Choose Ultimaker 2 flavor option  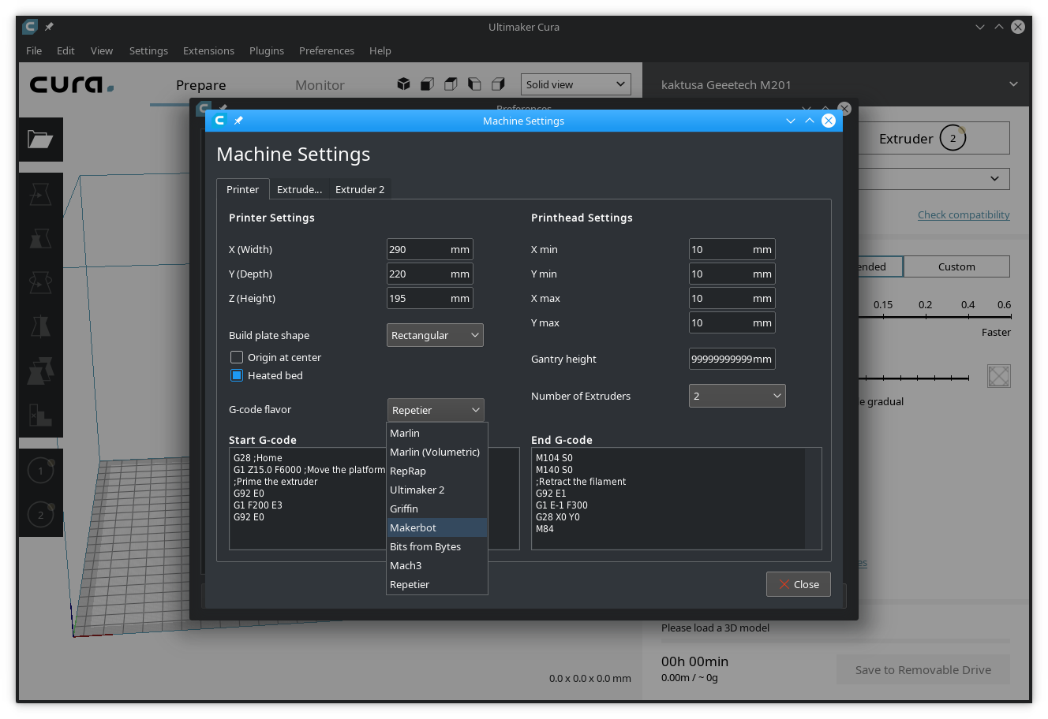[437, 490]
